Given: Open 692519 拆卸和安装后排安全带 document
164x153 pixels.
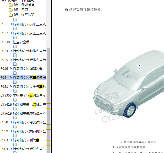Looking at the screenshot, I should pos(23,60).
